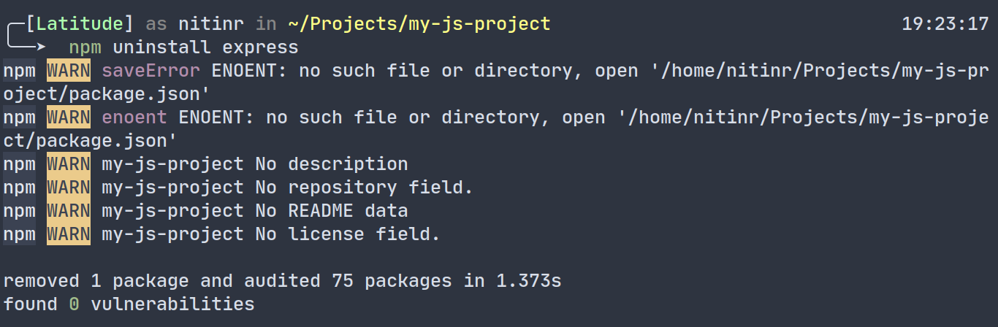This screenshot has height=327, width=998.
Task: Click the No license field message
Action: point(347,234)
